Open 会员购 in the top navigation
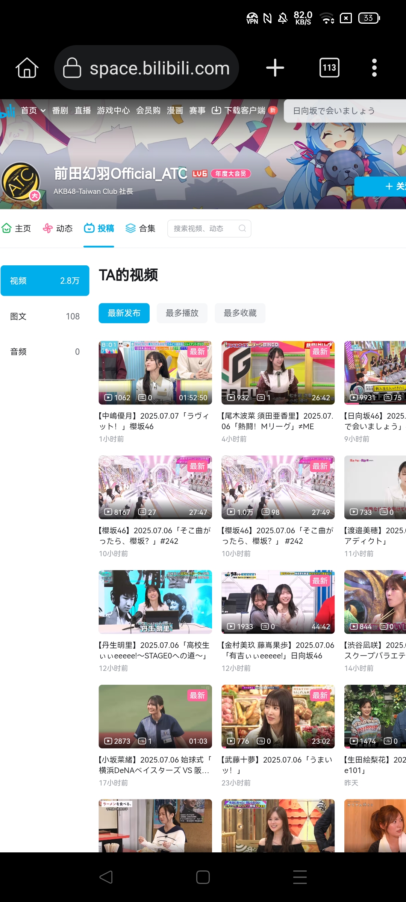 [x=148, y=110]
